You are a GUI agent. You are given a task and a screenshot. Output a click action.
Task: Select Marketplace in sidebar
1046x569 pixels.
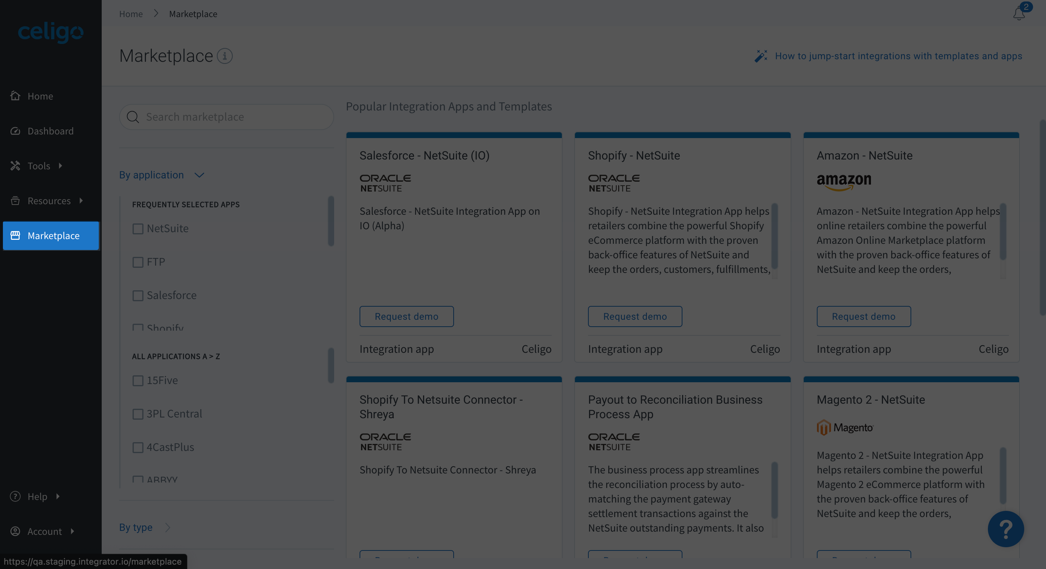pos(51,235)
